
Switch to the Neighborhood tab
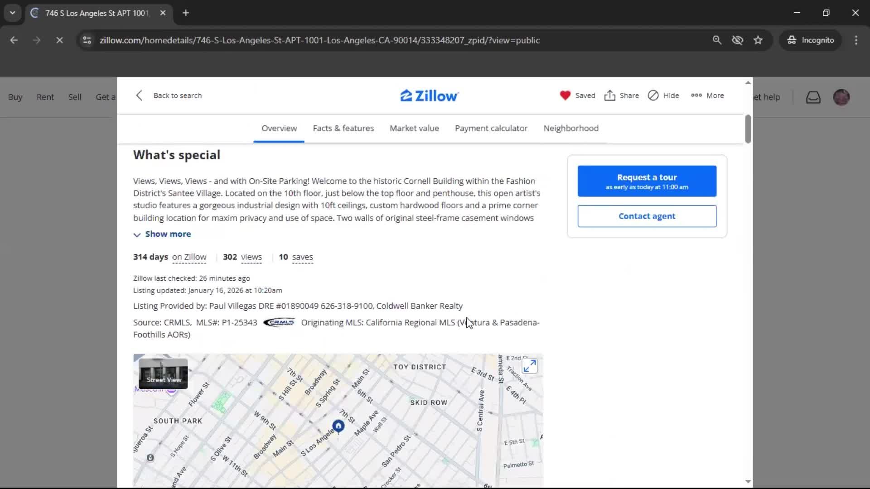pos(570,128)
